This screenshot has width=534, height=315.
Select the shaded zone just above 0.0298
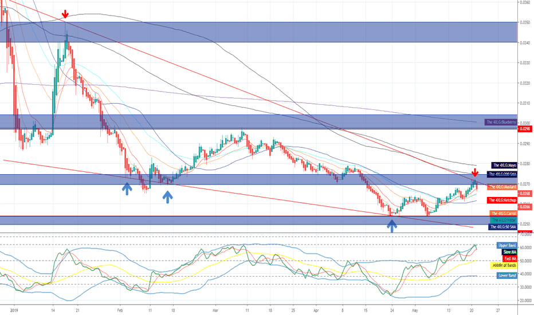pyautogui.click(x=258, y=121)
